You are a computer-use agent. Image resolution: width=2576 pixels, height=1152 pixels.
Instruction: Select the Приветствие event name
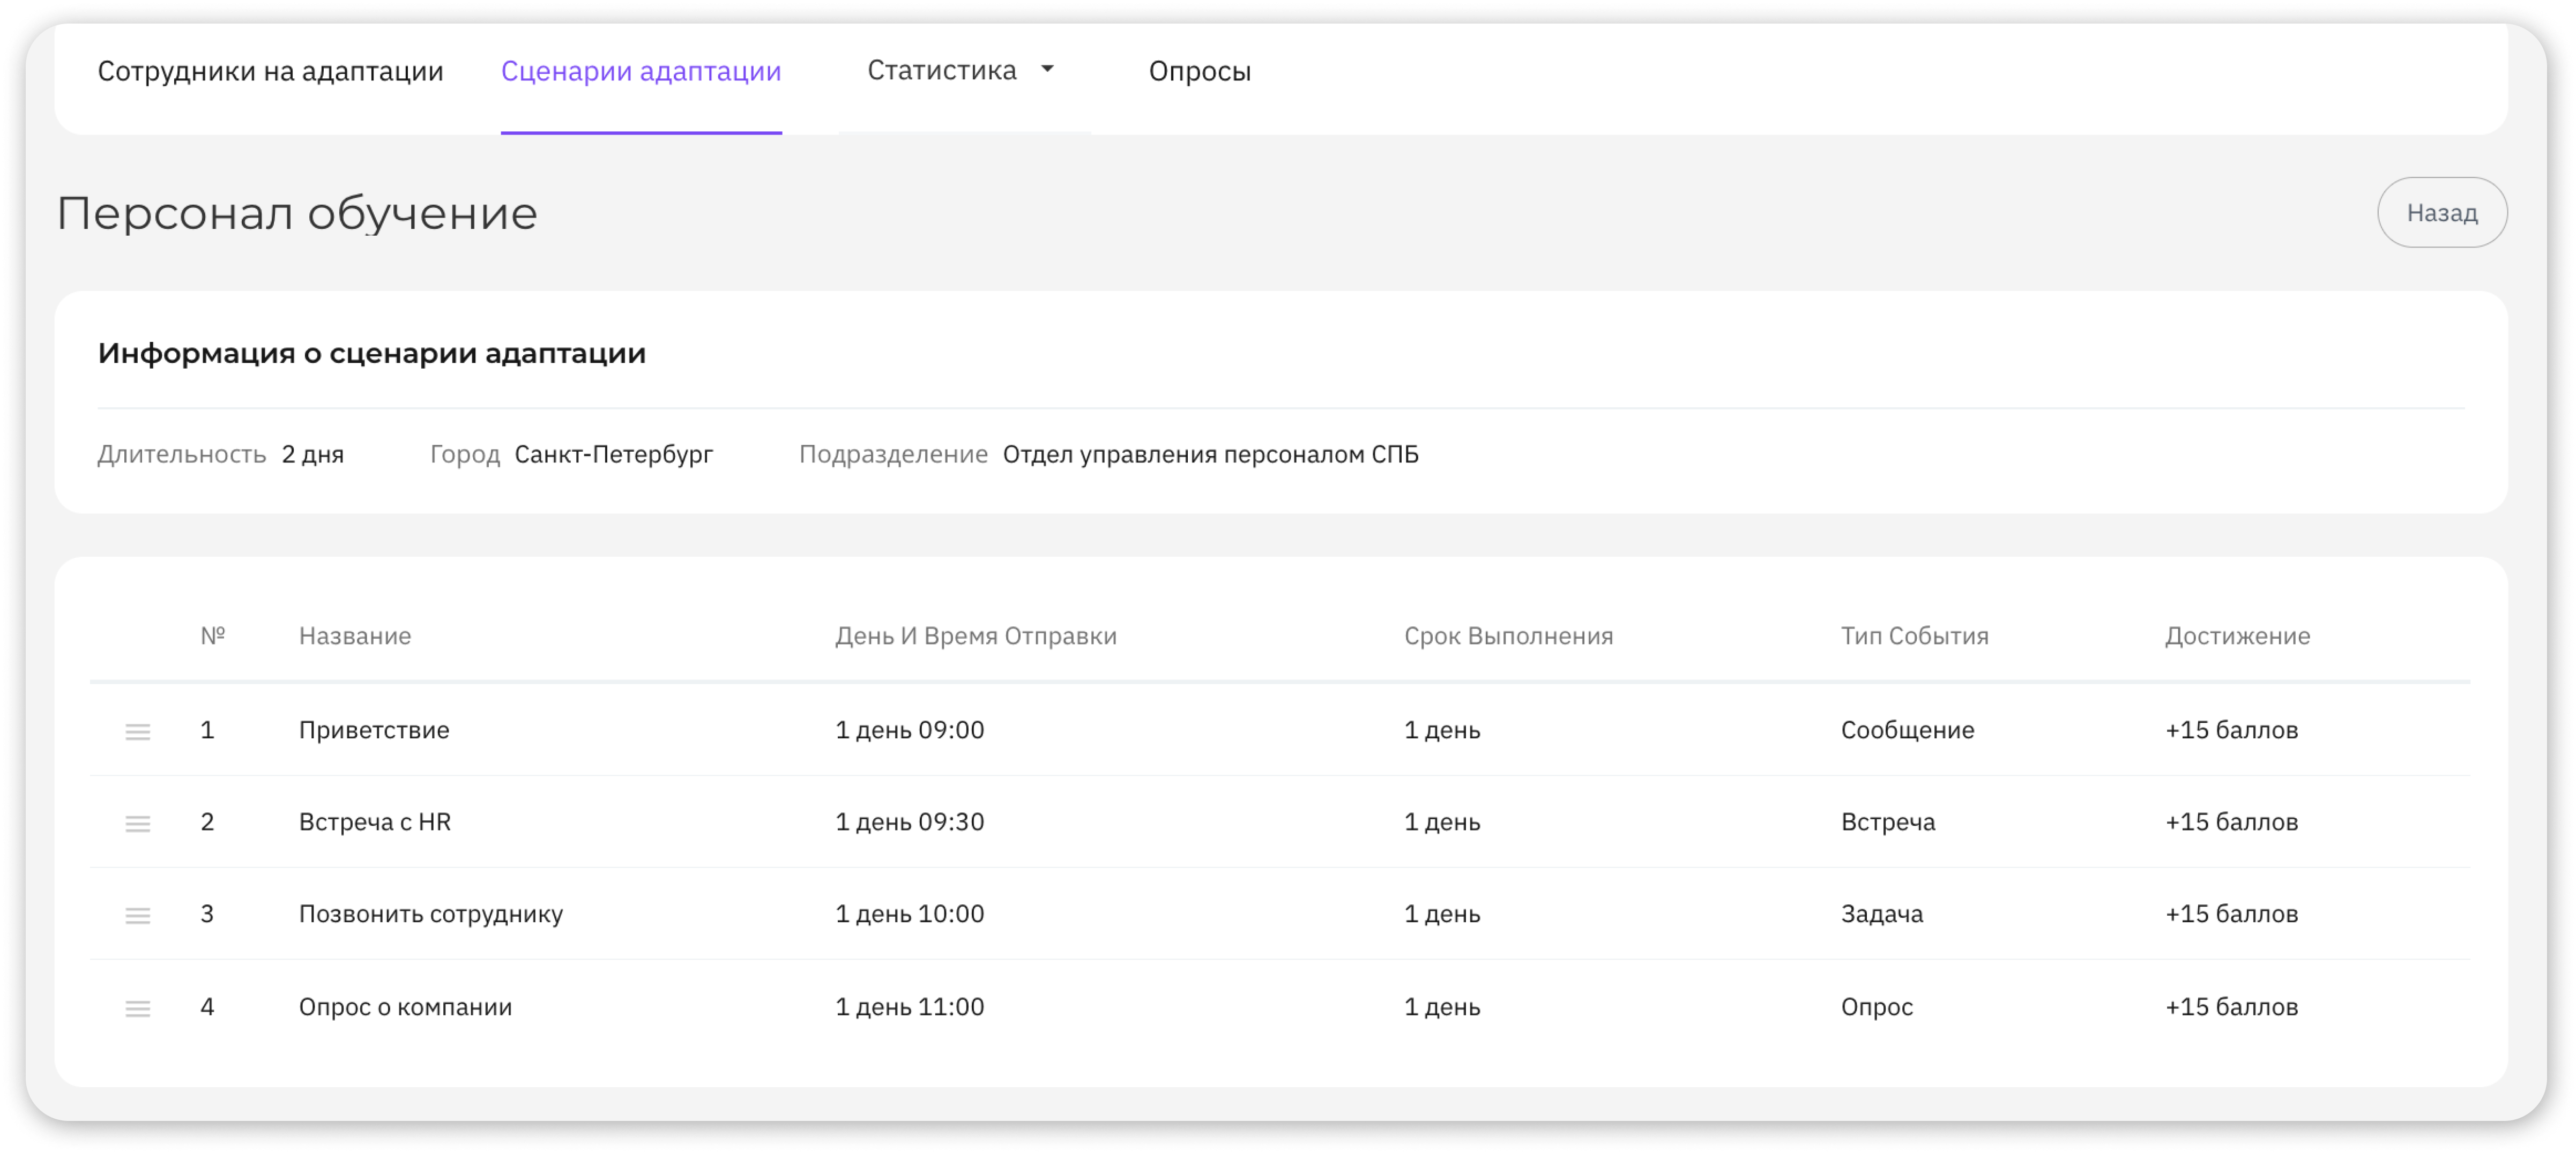point(374,730)
